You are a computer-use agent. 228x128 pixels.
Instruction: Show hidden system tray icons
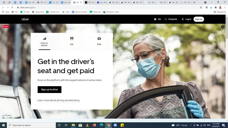pyautogui.click(x=191, y=125)
